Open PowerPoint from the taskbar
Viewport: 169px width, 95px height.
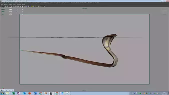[x=29, y=93]
